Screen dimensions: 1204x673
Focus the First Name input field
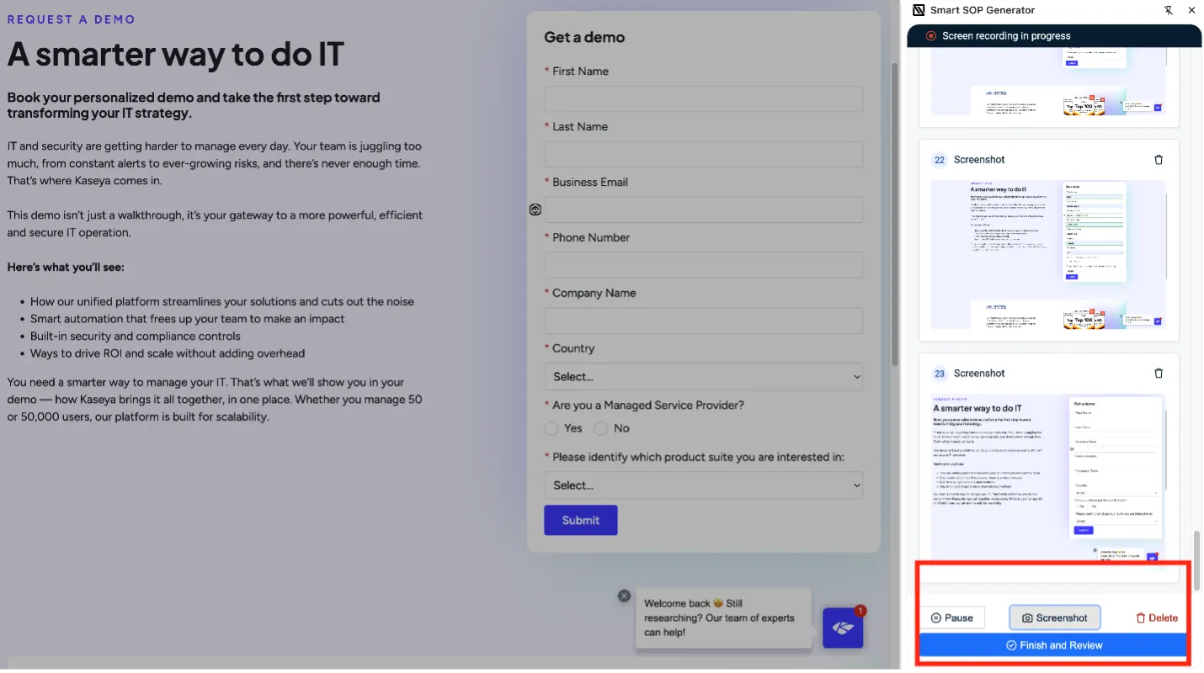coord(703,99)
